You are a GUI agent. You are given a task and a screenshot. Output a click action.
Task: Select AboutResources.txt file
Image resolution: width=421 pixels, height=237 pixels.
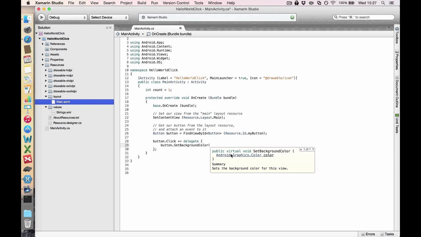click(66, 118)
